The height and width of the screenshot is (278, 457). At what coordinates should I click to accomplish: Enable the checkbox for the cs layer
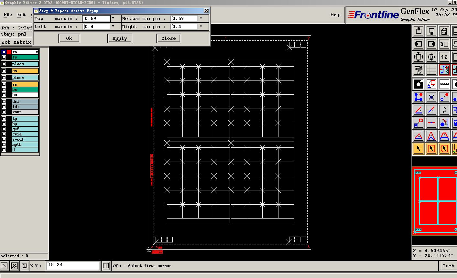coord(4,71)
